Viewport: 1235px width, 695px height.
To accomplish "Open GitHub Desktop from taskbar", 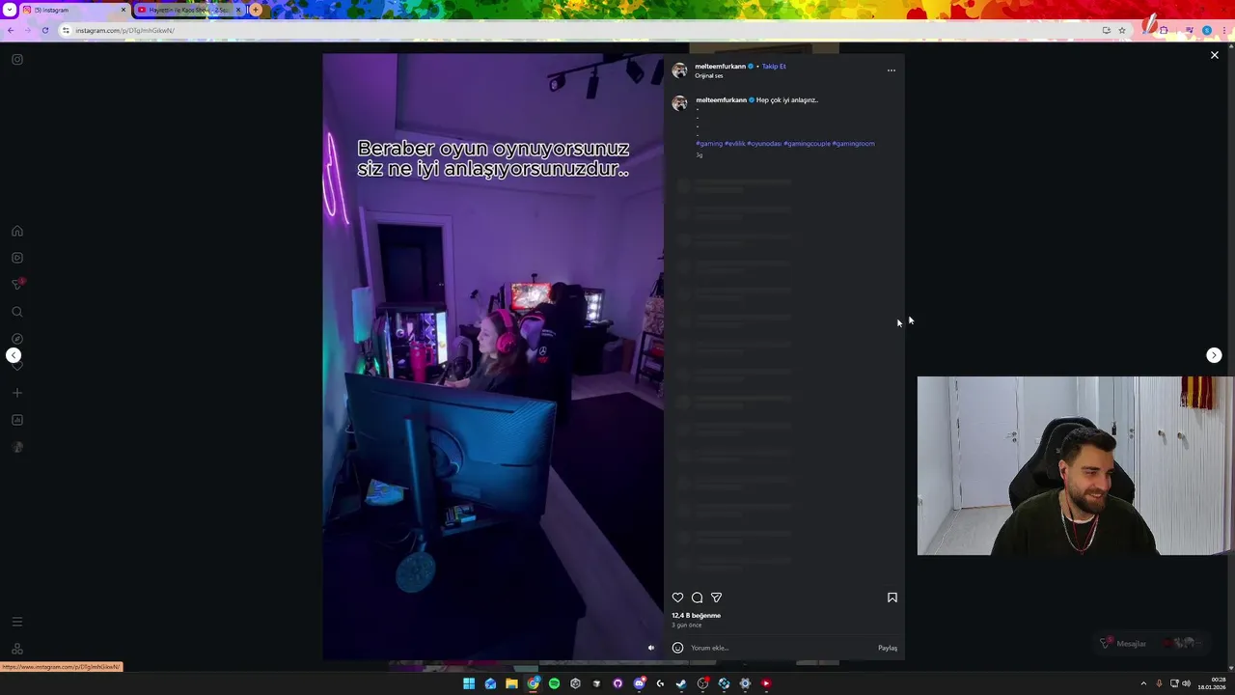I will coord(617,683).
